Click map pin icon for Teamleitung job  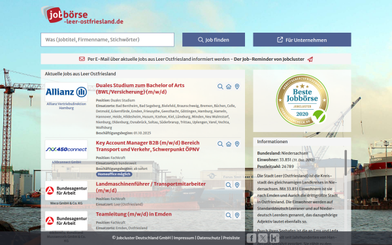tap(237, 215)
